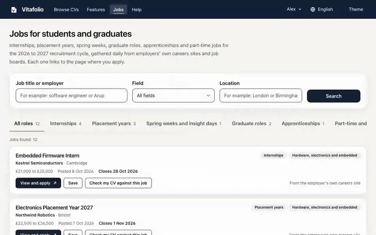
Task: Click the Placement years tag on Electronics card
Action: click(x=269, y=208)
